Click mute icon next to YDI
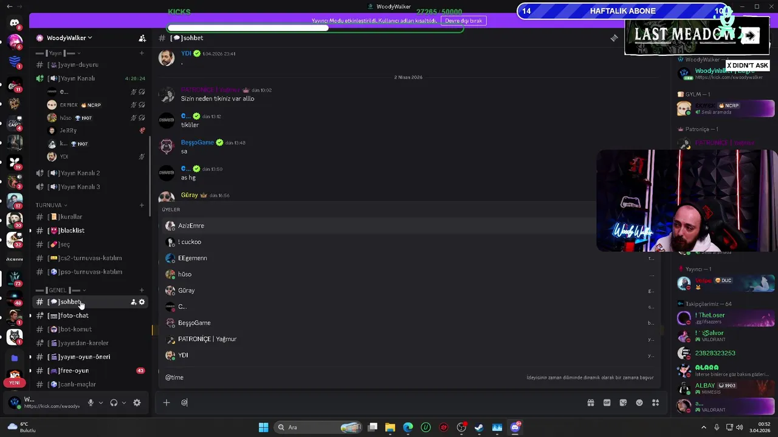The height and width of the screenshot is (437, 778). coord(142,157)
